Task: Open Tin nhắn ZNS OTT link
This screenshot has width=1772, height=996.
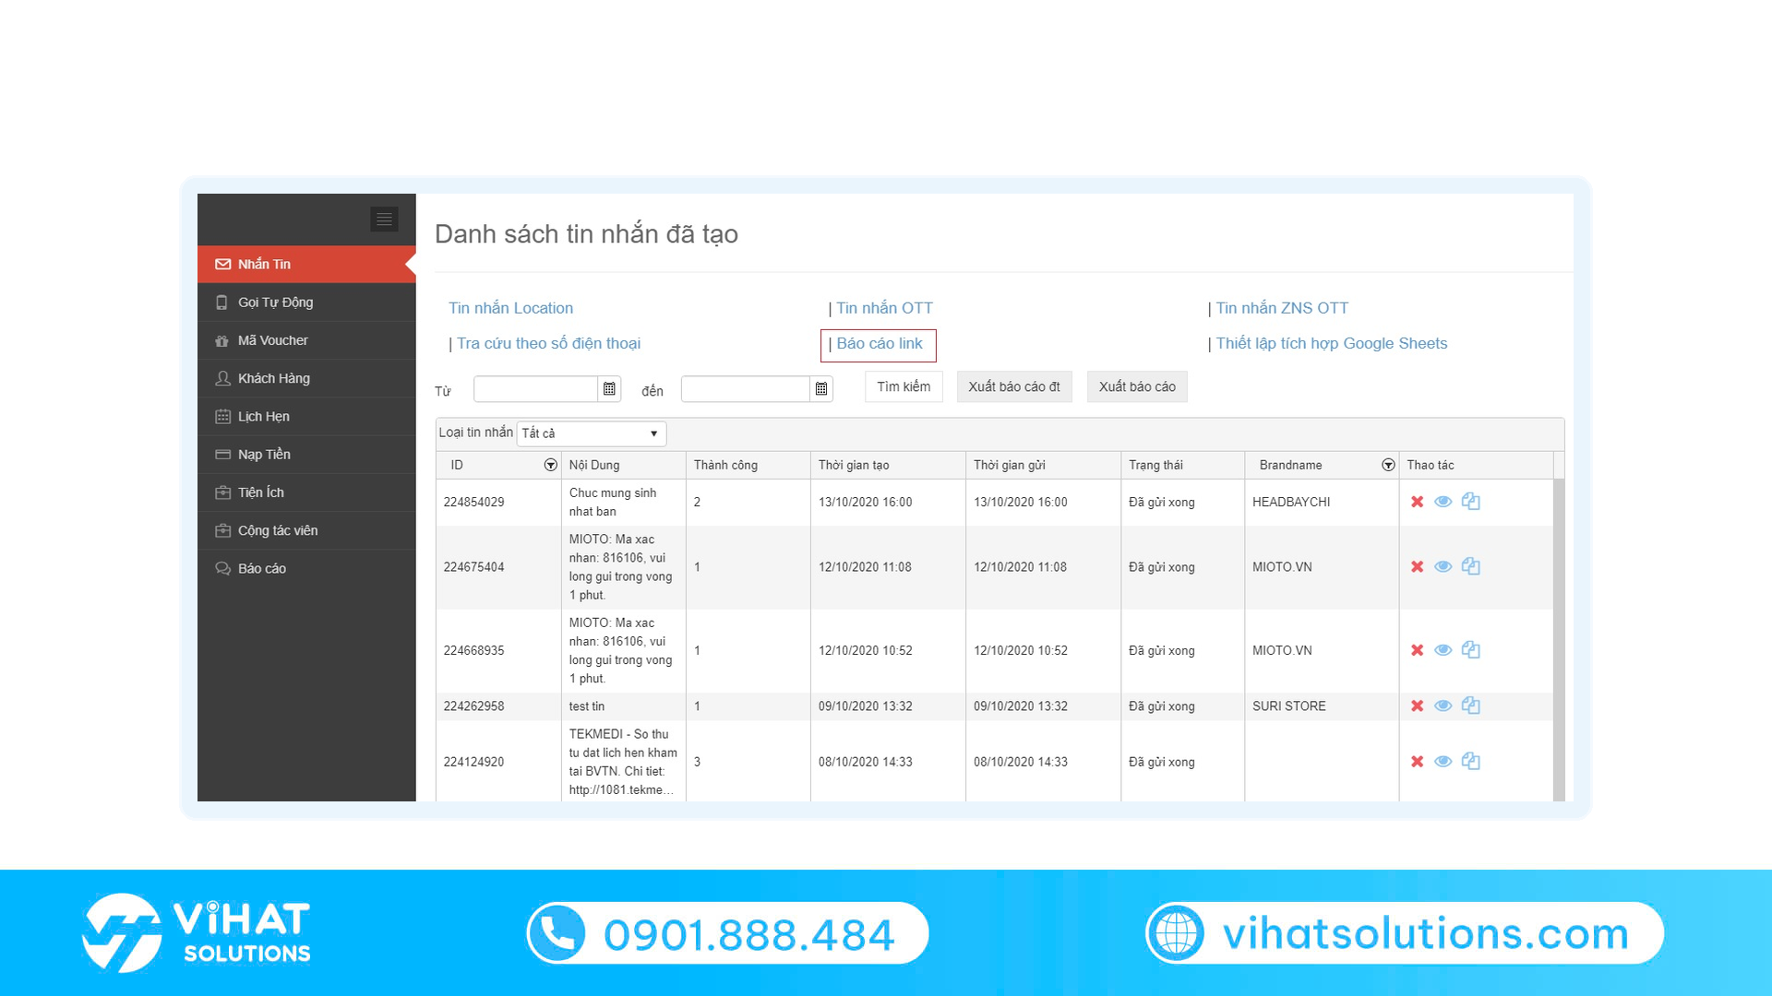Action: click(x=1282, y=308)
